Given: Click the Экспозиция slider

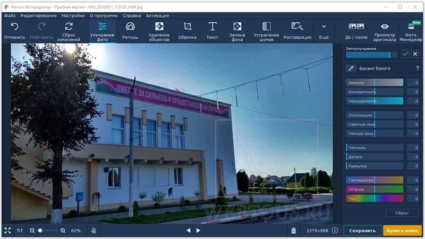Looking at the screenshot, I should (375, 115).
